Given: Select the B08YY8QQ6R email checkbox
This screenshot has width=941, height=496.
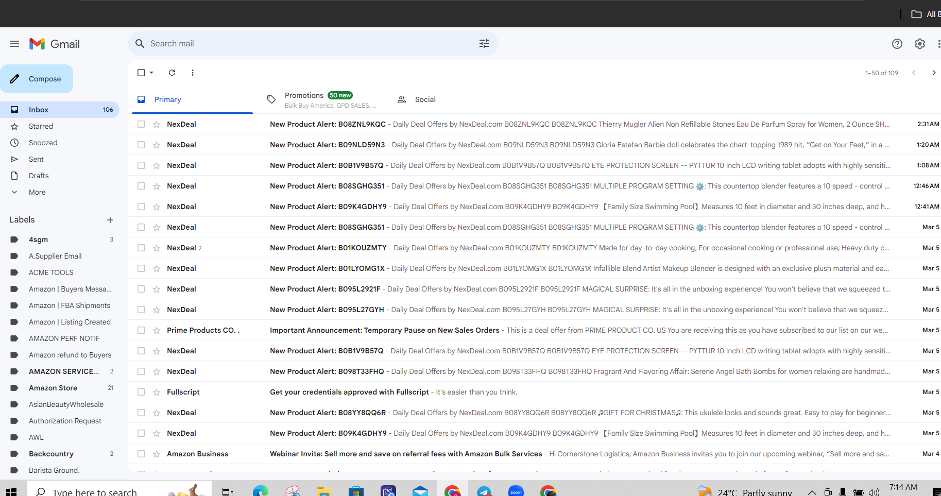Looking at the screenshot, I should [141, 413].
